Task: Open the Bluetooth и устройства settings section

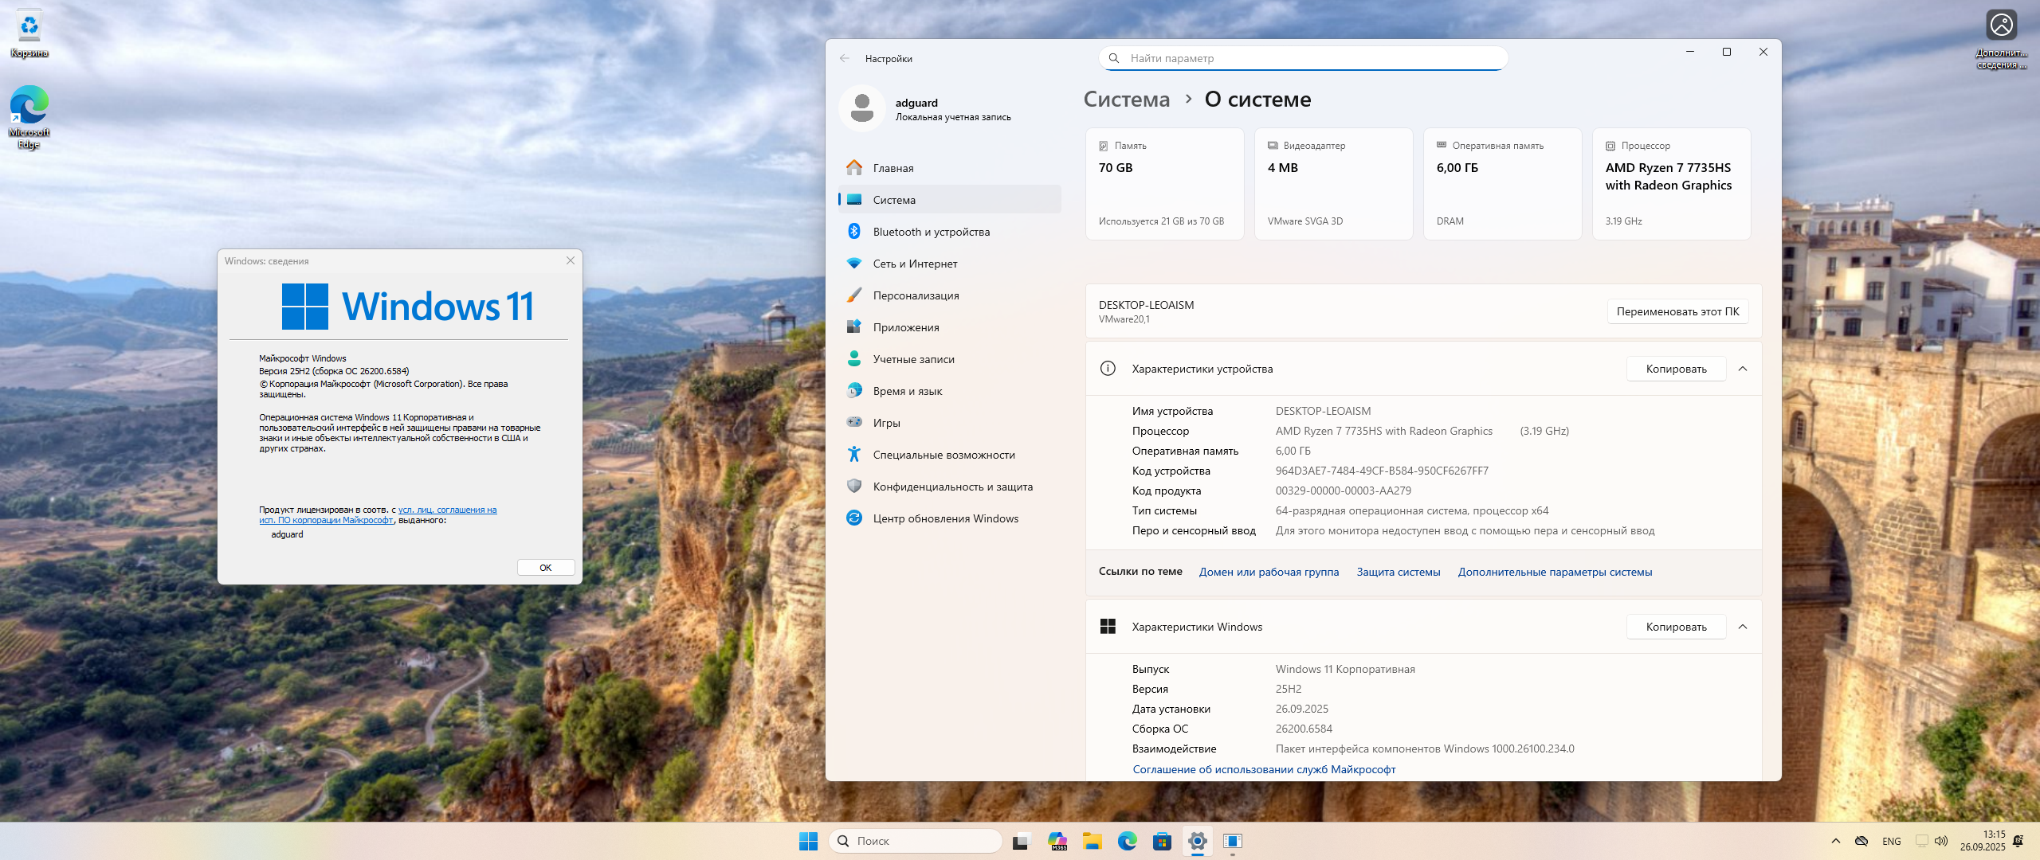Action: (931, 232)
